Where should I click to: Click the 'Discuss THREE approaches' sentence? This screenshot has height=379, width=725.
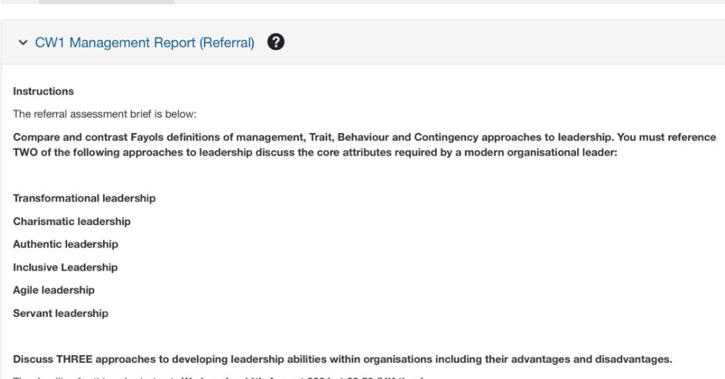pos(343,359)
